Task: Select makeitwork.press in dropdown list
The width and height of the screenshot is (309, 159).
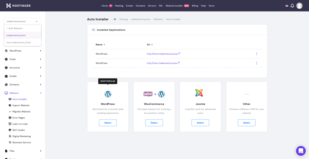Action: pos(23,35)
